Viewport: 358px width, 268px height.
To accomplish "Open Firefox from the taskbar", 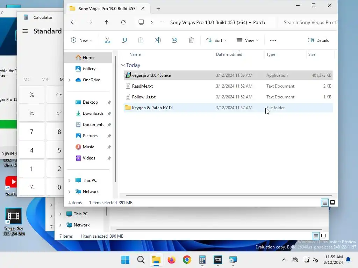I will [171, 260].
